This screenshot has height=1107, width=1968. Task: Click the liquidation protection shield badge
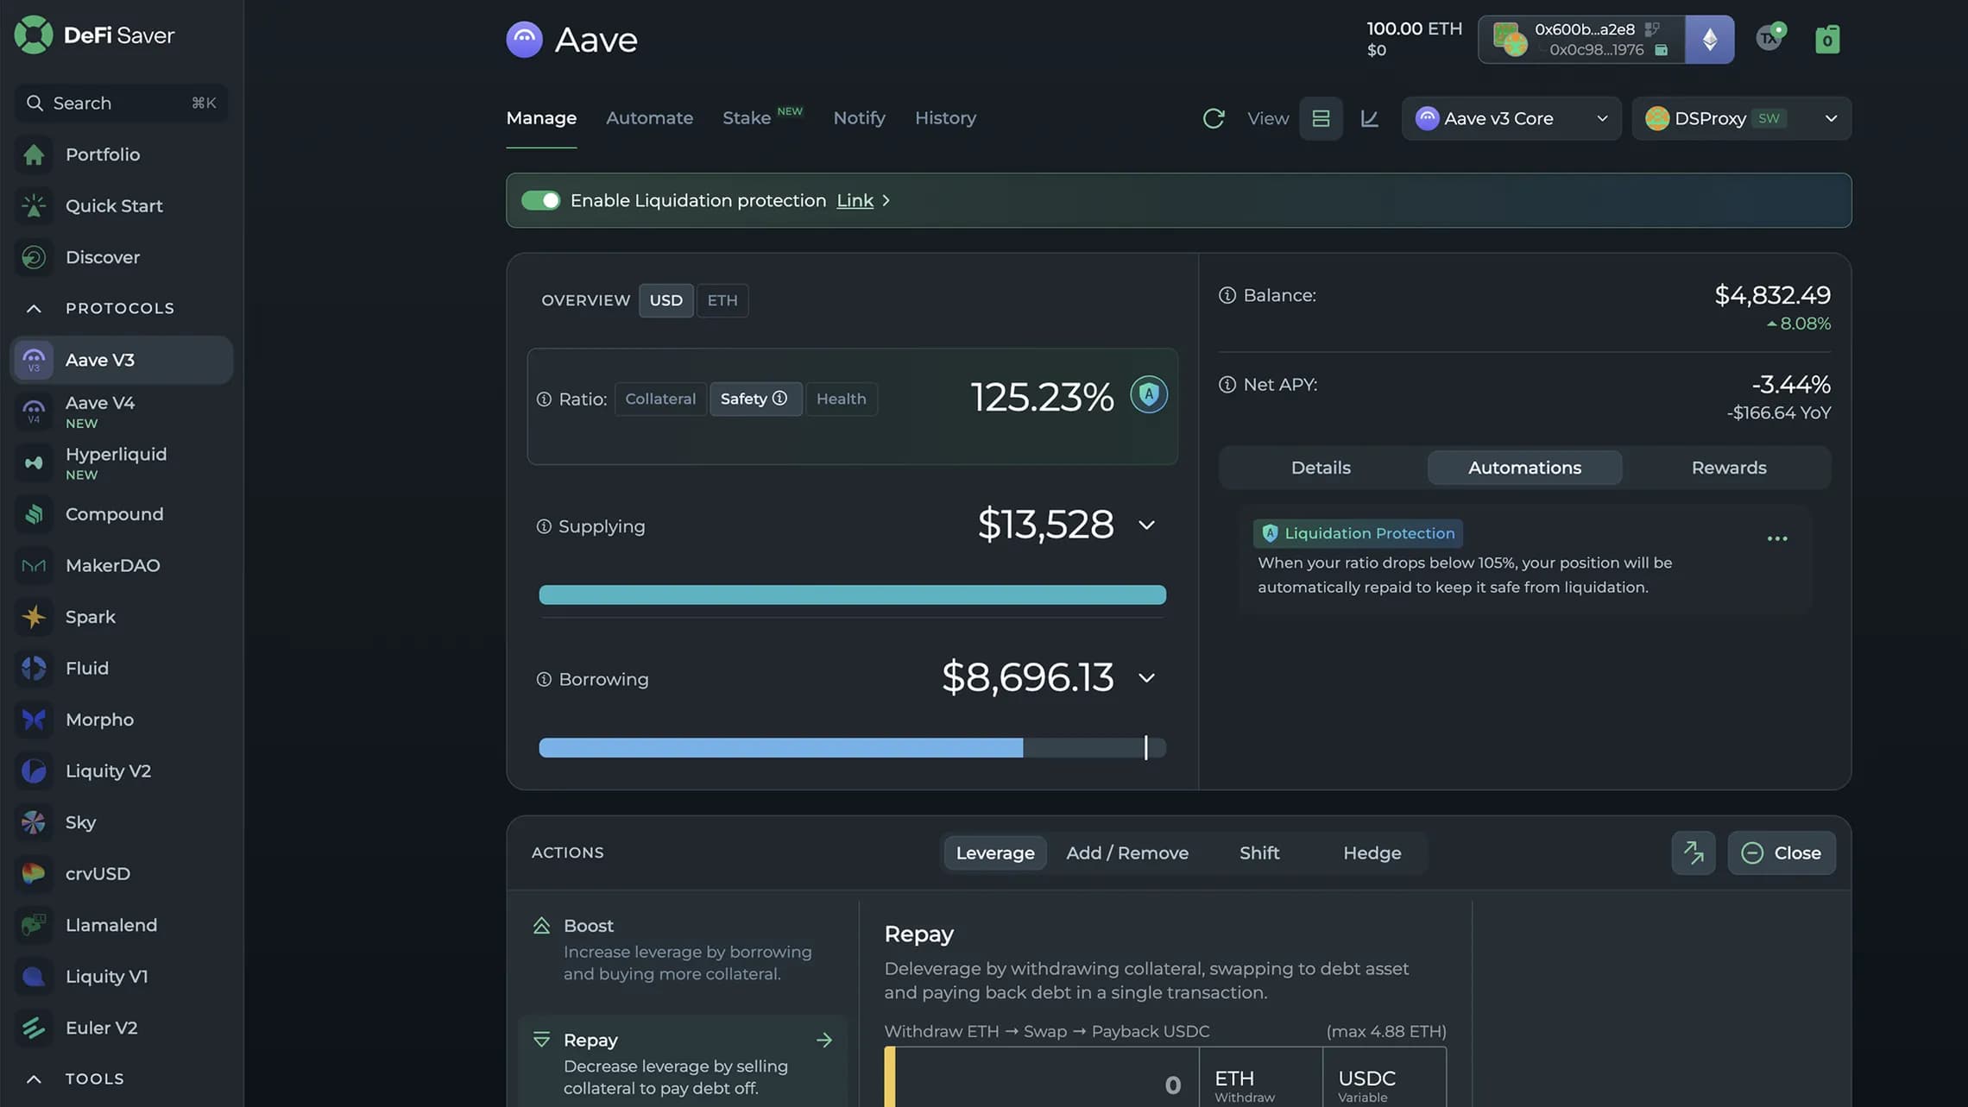pos(1149,395)
